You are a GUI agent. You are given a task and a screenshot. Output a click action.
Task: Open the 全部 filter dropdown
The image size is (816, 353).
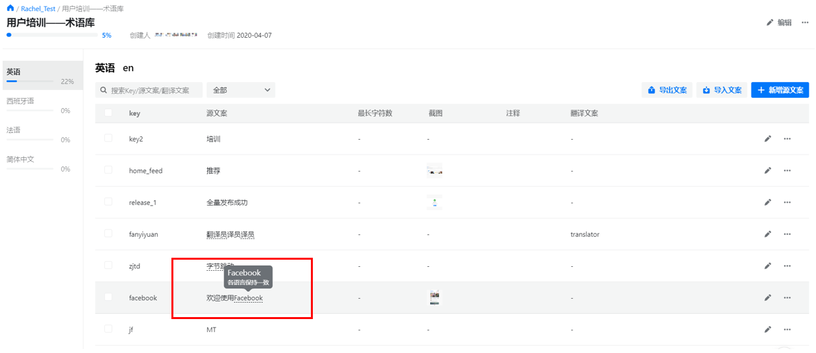(x=240, y=90)
